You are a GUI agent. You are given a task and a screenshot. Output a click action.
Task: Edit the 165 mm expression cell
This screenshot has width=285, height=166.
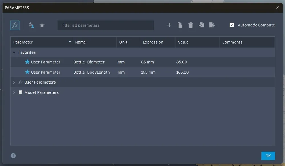[x=148, y=72]
